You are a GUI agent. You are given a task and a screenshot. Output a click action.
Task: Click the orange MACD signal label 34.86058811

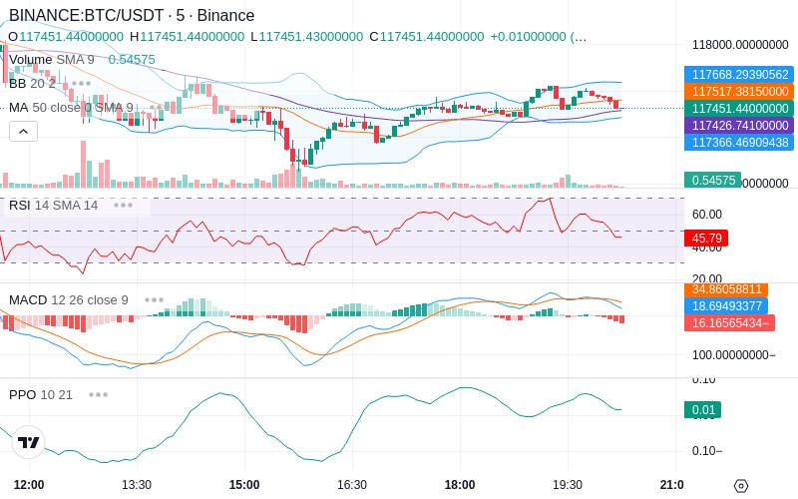[726, 289]
